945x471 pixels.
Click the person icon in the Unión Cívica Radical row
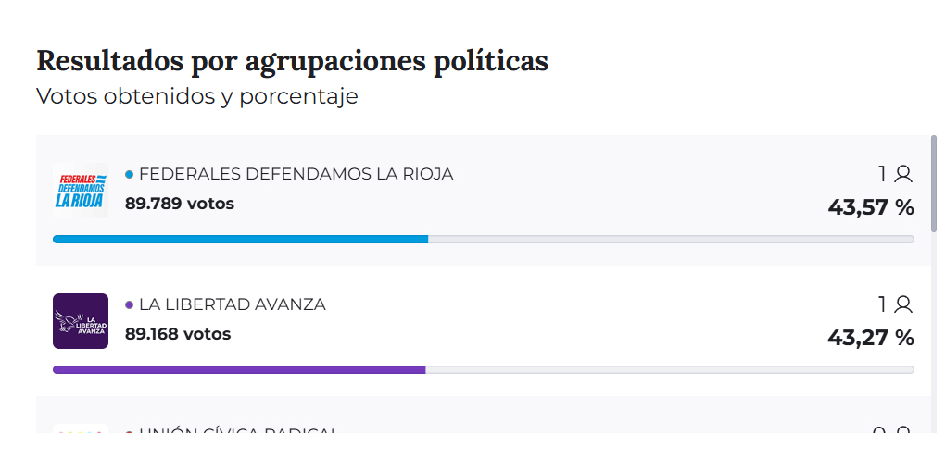tap(904, 431)
